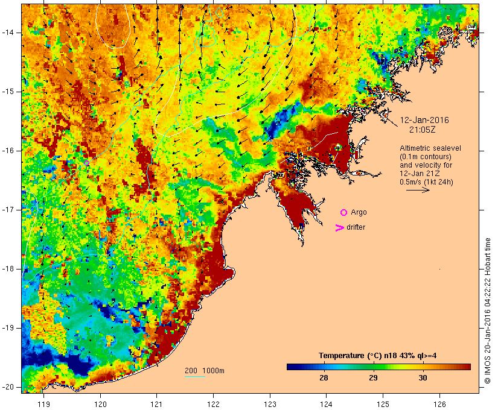Click the velocity scale arrow under 0.5m/s

[x=418, y=190]
